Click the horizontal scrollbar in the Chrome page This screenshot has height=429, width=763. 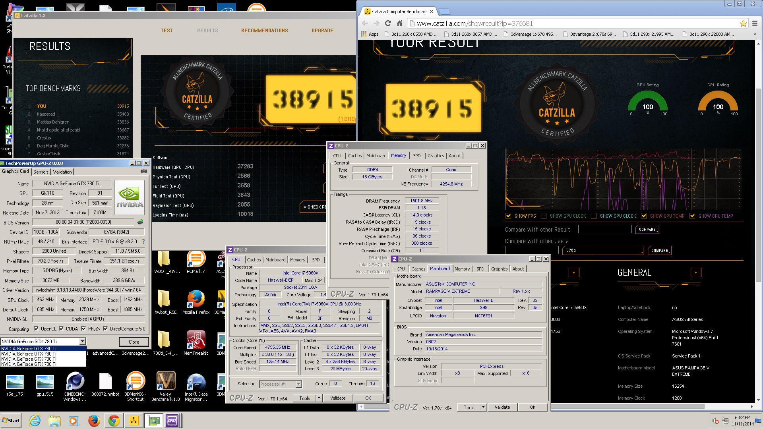(x=535, y=406)
